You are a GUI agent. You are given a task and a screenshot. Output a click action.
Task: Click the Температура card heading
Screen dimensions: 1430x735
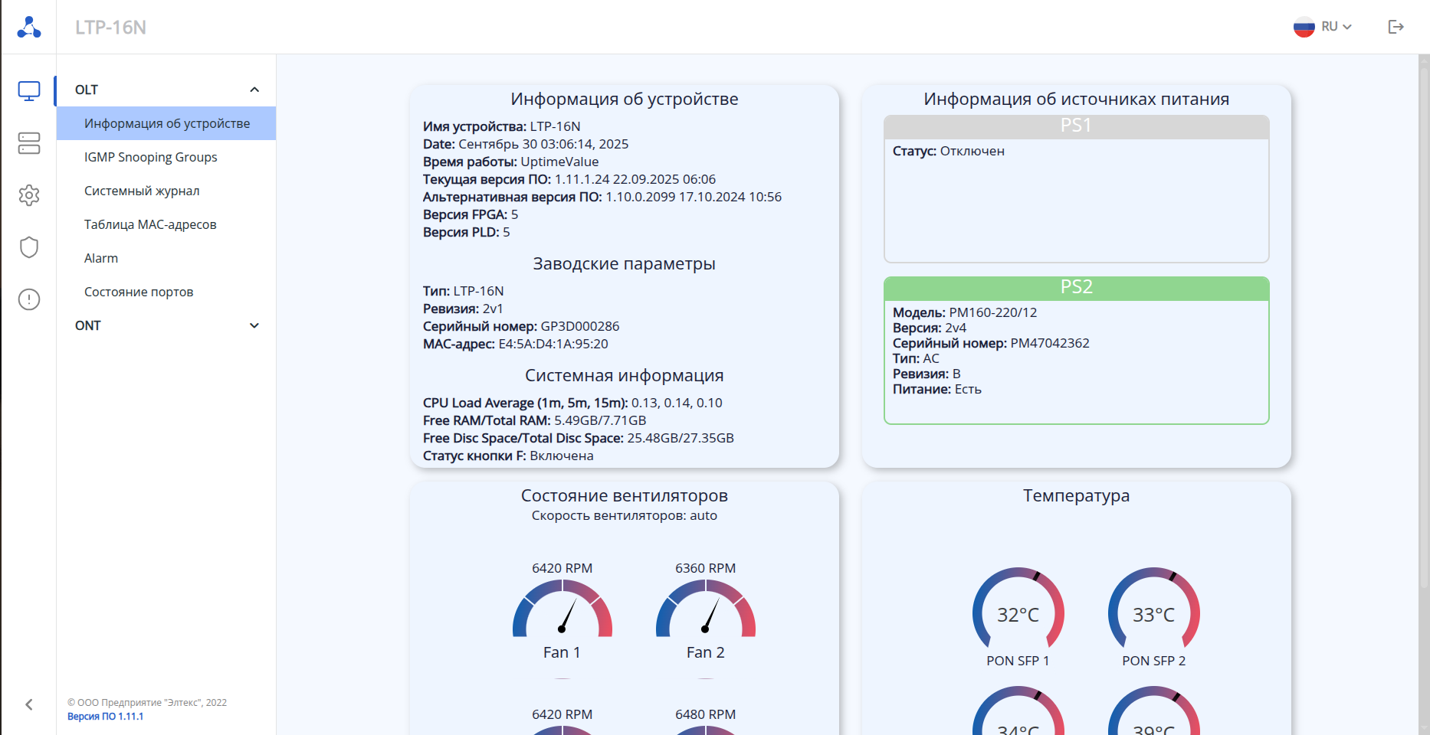[x=1077, y=496]
